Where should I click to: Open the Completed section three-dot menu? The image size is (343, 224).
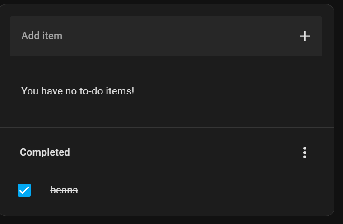click(305, 152)
